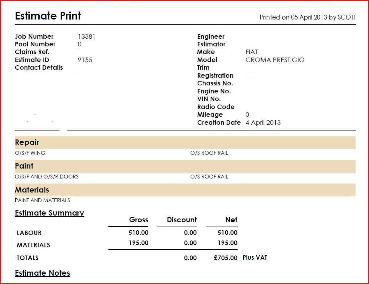Click the Mileage label
The height and width of the screenshot is (284, 369).
[210, 114]
